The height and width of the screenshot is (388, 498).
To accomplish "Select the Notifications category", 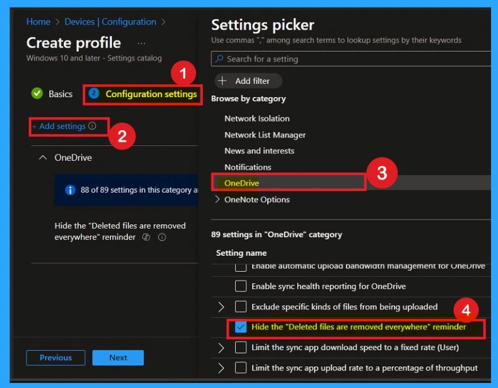I will point(248,167).
